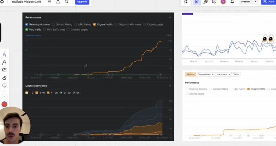Open the board search magnifier icon
The height and width of the screenshot is (146, 276).
[66, 2]
